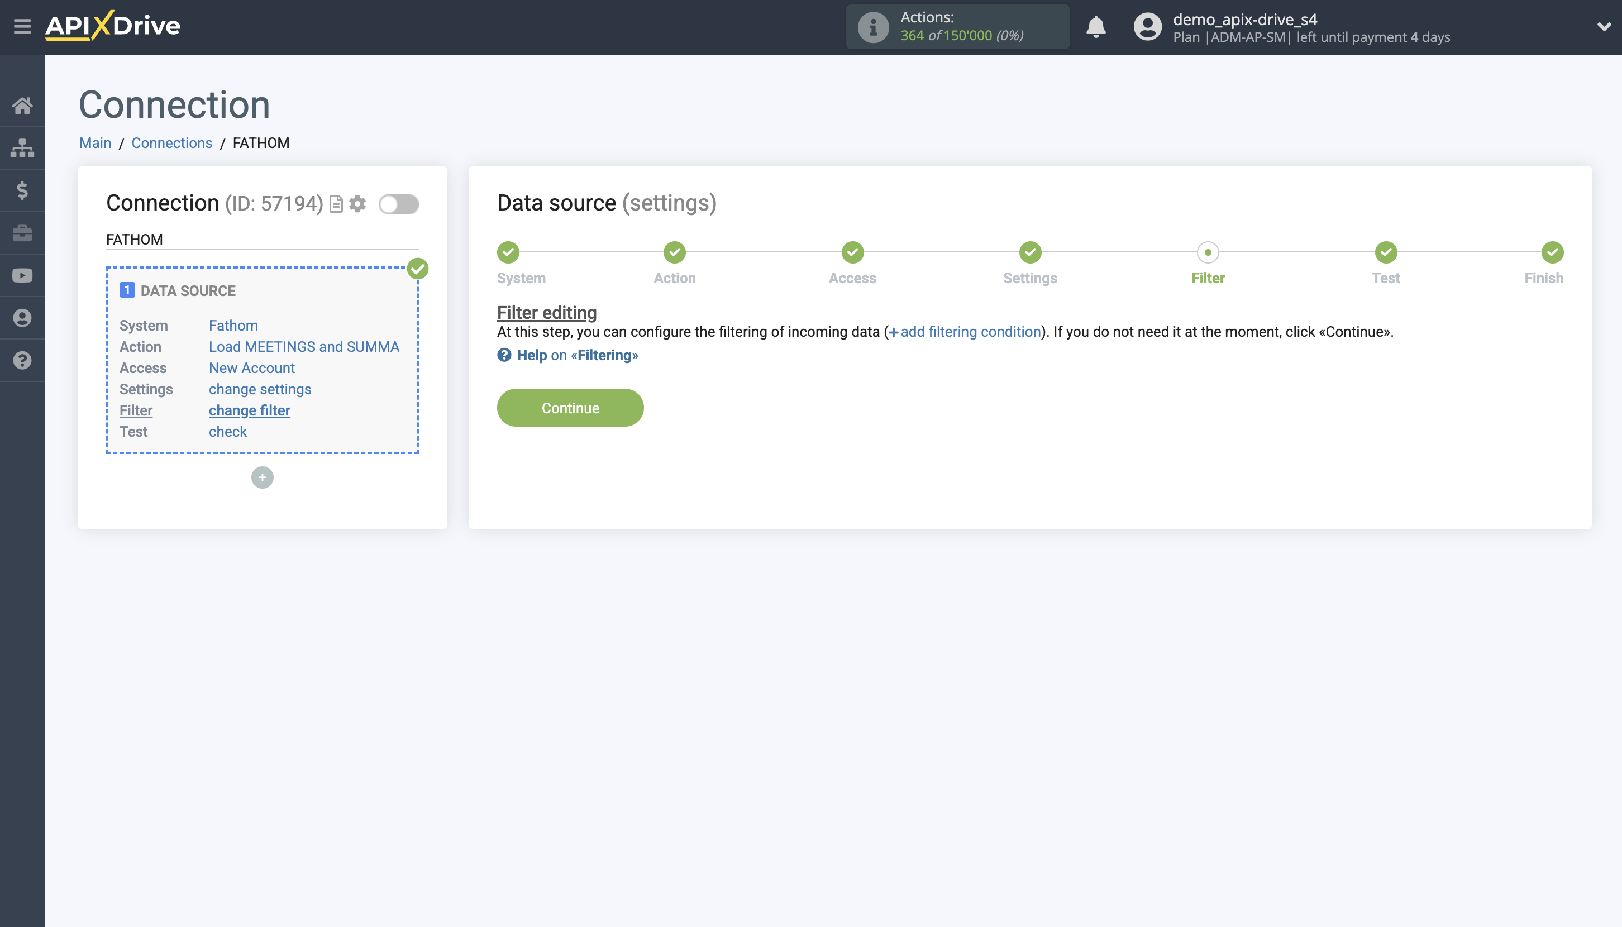Open the hamburger menu

tap(22, 27)
